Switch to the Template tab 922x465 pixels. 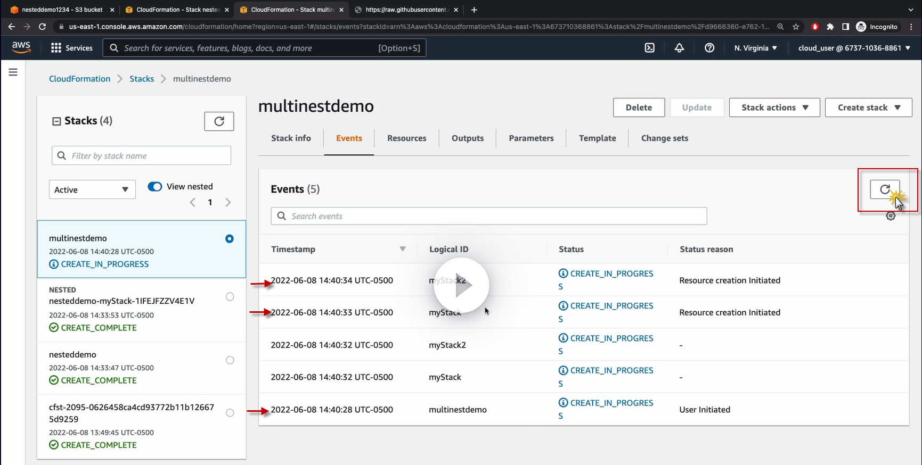point(597,138)
